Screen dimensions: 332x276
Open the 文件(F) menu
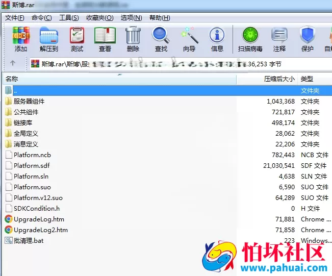tap(14, 18)
